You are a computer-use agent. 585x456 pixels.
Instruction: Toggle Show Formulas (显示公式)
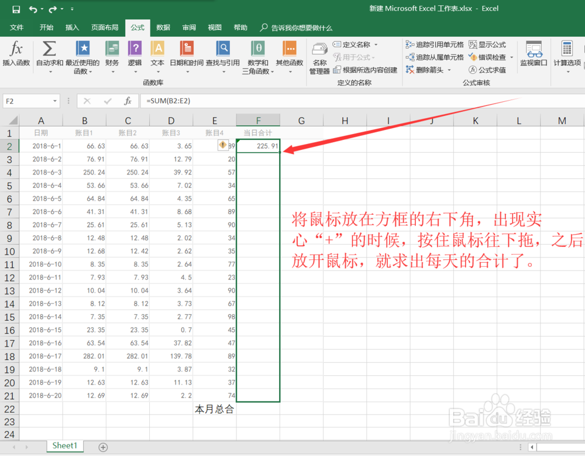tap(487, 45)
